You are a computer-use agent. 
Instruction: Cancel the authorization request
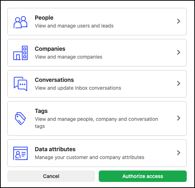click(x=51, y=176)
